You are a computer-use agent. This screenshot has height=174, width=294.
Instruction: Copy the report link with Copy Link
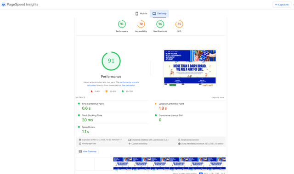[282, 5]
